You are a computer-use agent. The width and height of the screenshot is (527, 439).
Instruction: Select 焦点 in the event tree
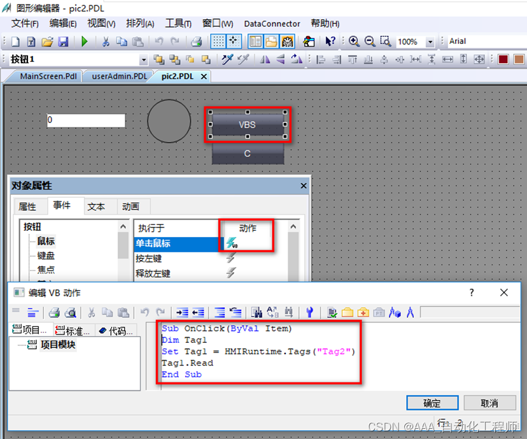click(x=46, y=270)
